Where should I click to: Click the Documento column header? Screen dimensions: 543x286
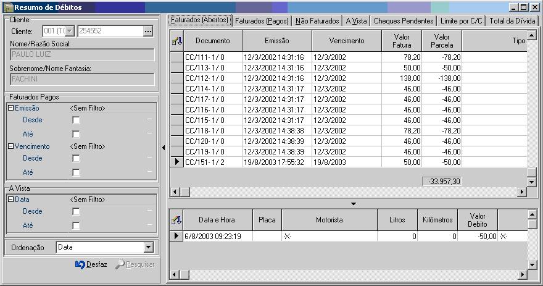click(212, 41)
